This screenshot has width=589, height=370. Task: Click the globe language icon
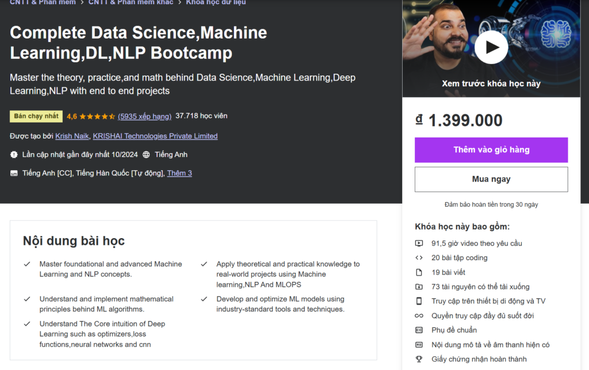(x=146, y=155)
